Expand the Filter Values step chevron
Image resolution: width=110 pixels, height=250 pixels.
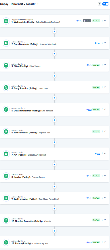click(105, 65)
